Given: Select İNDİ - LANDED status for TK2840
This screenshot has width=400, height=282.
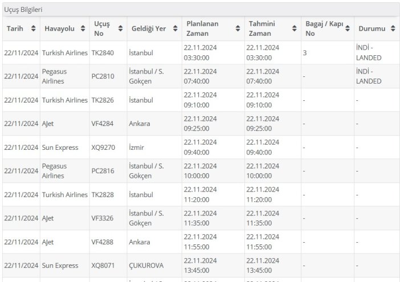Looking at the screenshot, I should coord(368,52).
